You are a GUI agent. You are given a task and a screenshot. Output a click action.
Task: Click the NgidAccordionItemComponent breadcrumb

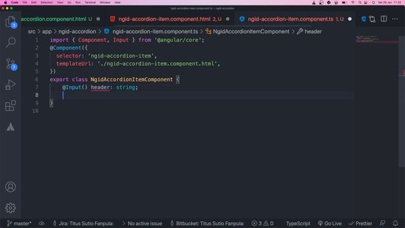tap(251, 32)
